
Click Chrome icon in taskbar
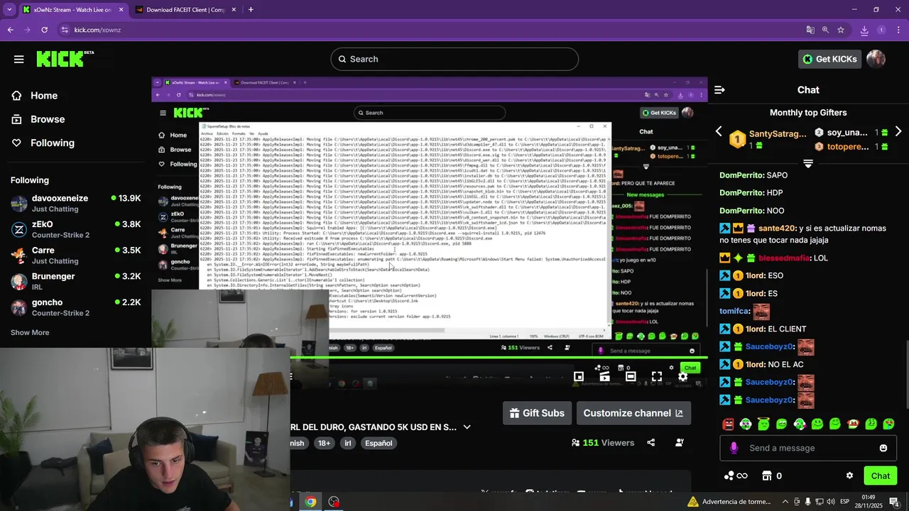(x=310, y=502)
